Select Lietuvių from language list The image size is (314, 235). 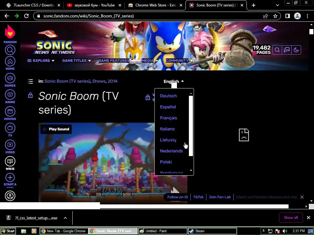click(x=168, y=140)
